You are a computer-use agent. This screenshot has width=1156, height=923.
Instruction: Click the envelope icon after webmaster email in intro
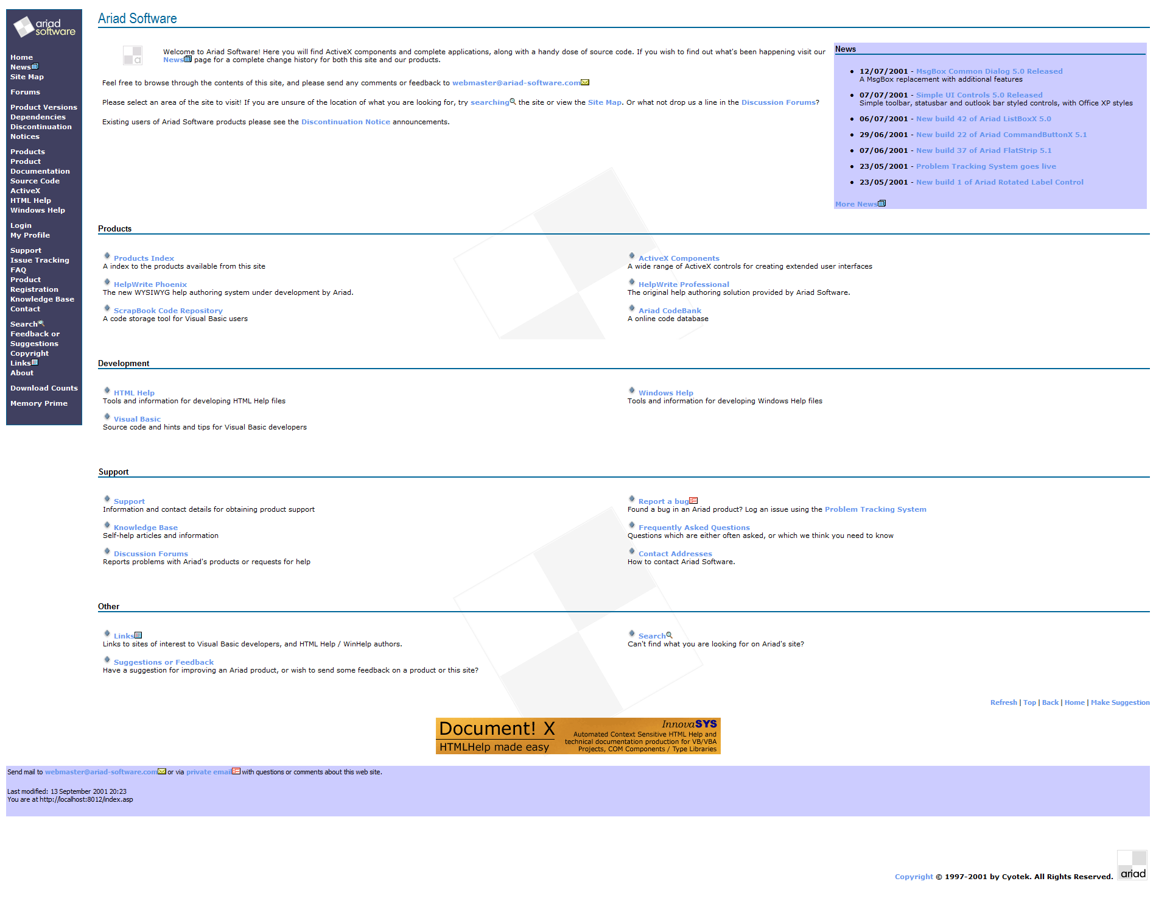[585, 82]
